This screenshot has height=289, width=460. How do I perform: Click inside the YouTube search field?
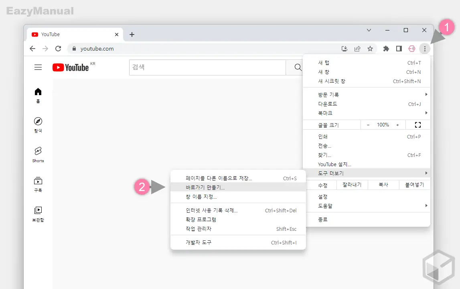pos(207,67)
